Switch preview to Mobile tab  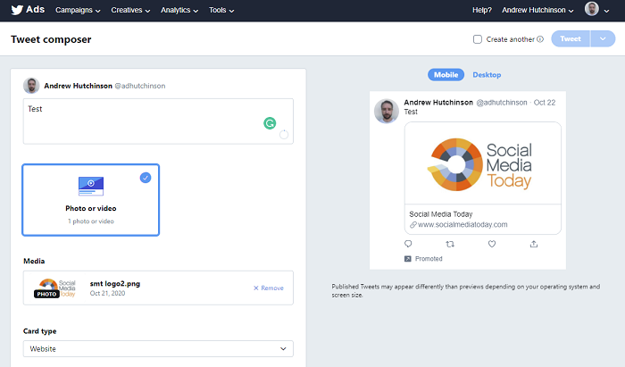point(446,74)
